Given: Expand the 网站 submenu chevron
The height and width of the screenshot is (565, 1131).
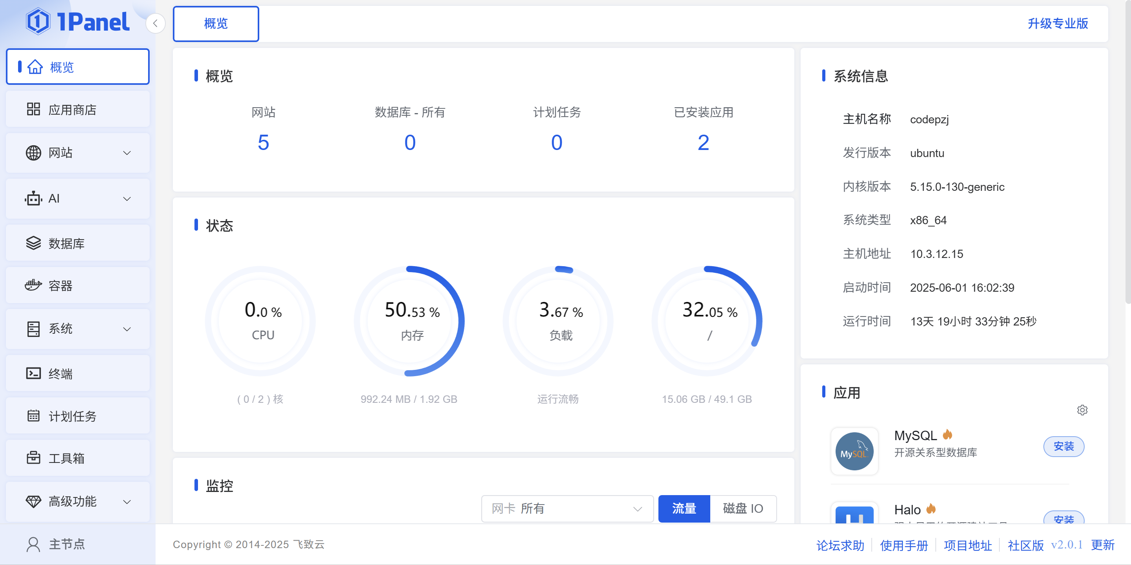Looking at the screenshot, I should 127,153.
